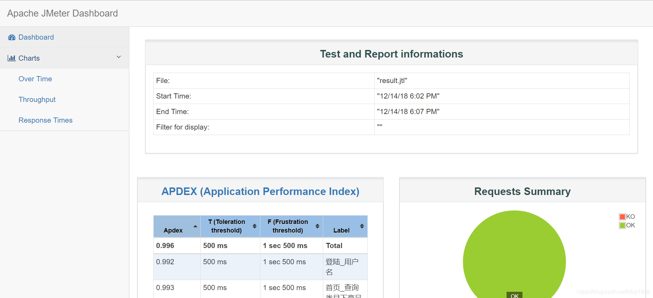Select the Total row in APDEX table
The width and height of the screenshot is (653, 298).
pyautogui.click(x=260, y=246)
